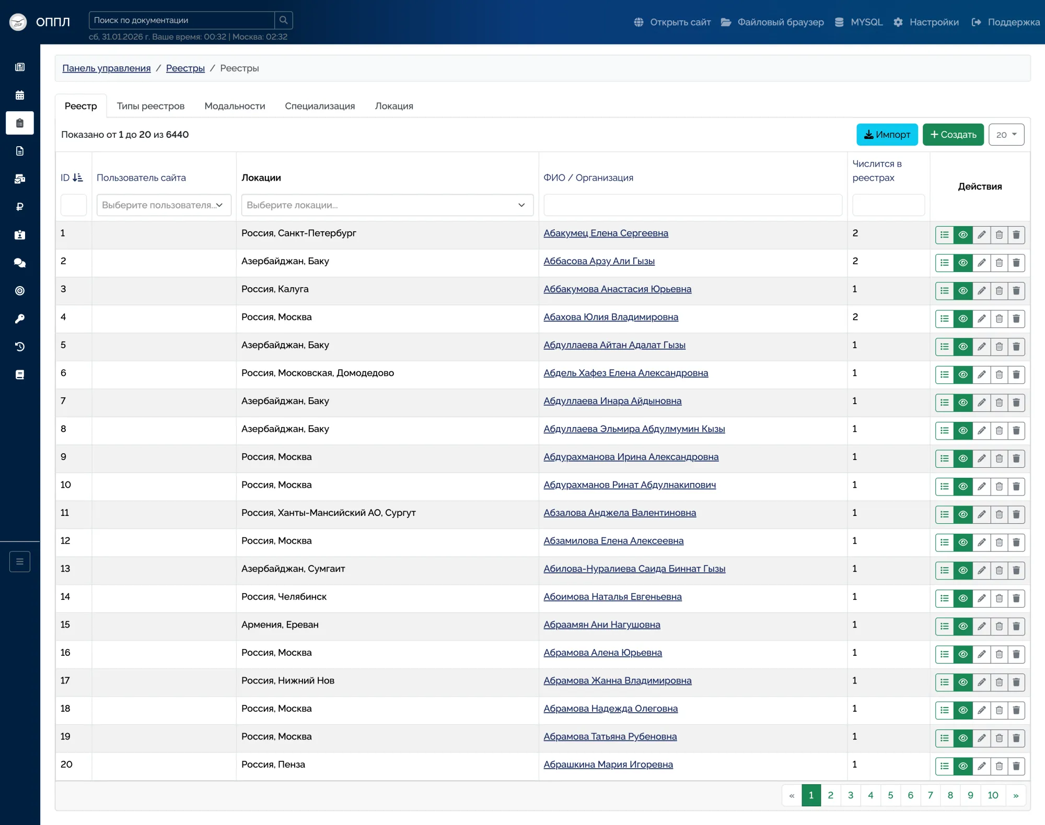Open the key icon in sidebar
The width and height of the screenshot is (1045, 825).
(20, 319)
